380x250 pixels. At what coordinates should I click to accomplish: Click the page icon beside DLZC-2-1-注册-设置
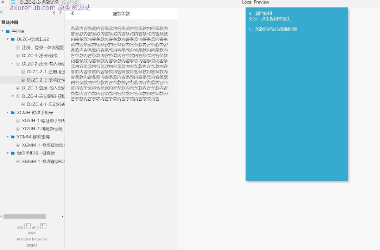(x=23, y=72)
